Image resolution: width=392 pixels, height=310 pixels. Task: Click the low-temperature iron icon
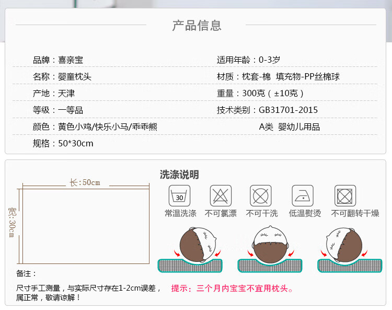point(303,196)
